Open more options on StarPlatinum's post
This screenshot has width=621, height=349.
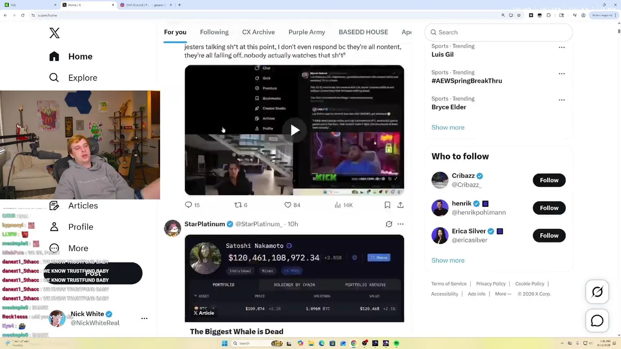tap(400, 224)
